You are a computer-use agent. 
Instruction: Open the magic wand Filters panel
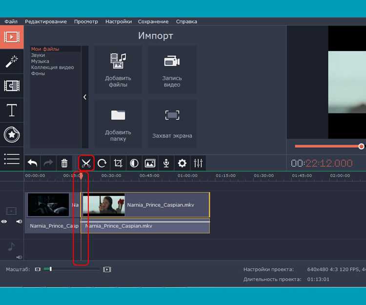(12, 61)
